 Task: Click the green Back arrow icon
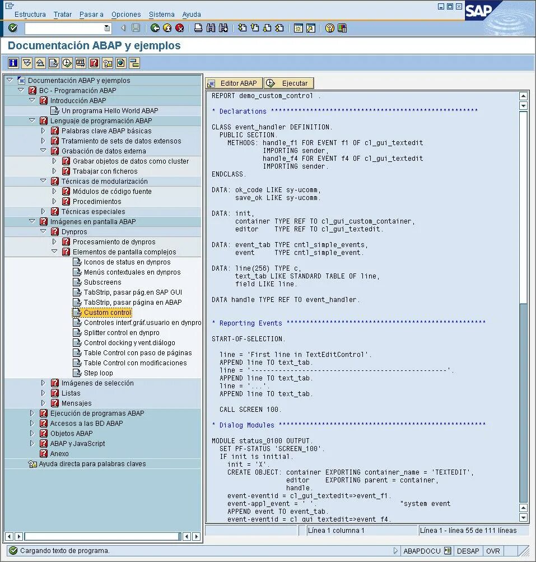[155, 28]
